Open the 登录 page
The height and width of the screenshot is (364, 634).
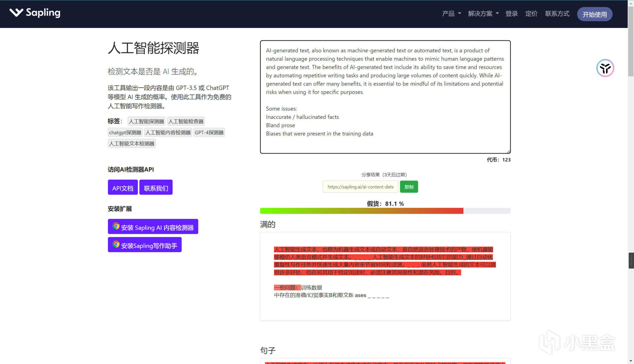click(x=512, y=14)
